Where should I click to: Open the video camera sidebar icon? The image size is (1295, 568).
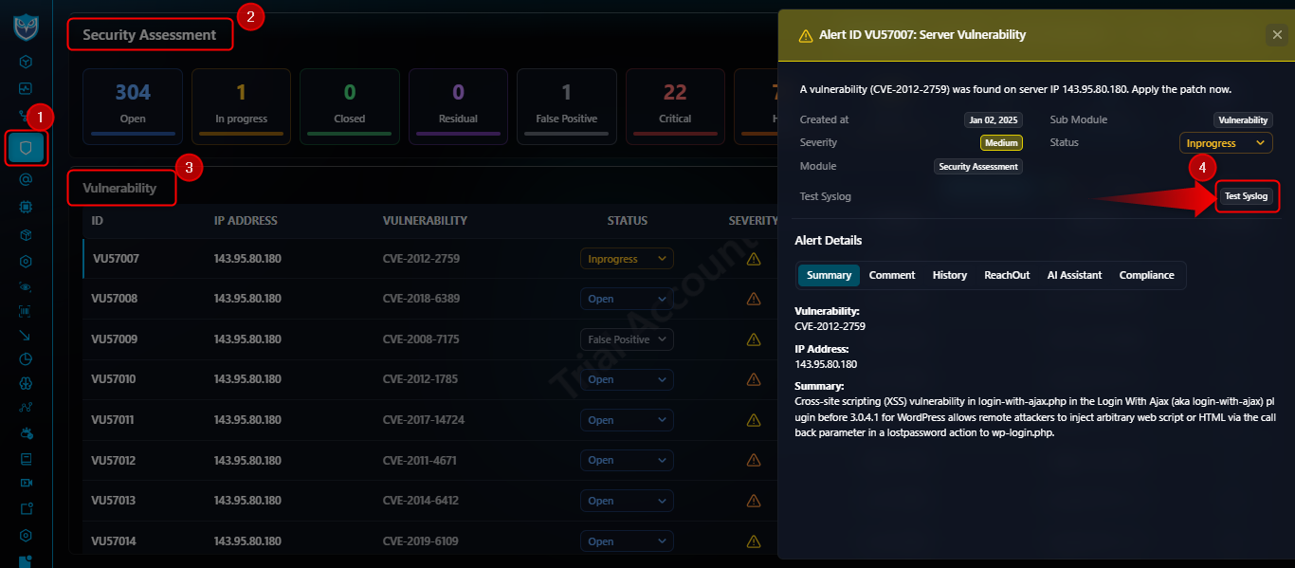pyautogui.click(x=27, y=483)
